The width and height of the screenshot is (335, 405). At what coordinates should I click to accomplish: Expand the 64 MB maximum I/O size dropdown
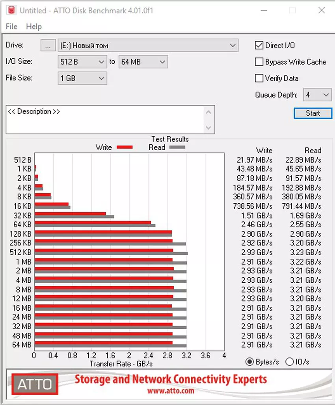[x=143, y=62]
